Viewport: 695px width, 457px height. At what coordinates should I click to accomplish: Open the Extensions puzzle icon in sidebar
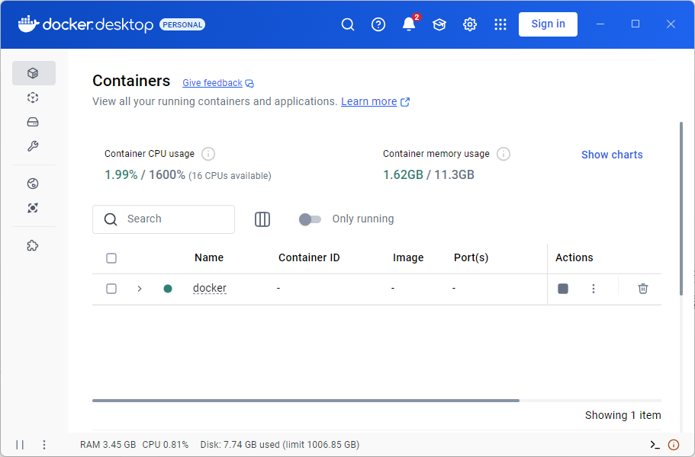click(x=34, y=245)
